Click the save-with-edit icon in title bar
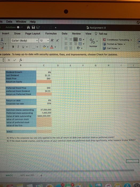Viewport: 140px width, 187px height. [x=38, y=28]
